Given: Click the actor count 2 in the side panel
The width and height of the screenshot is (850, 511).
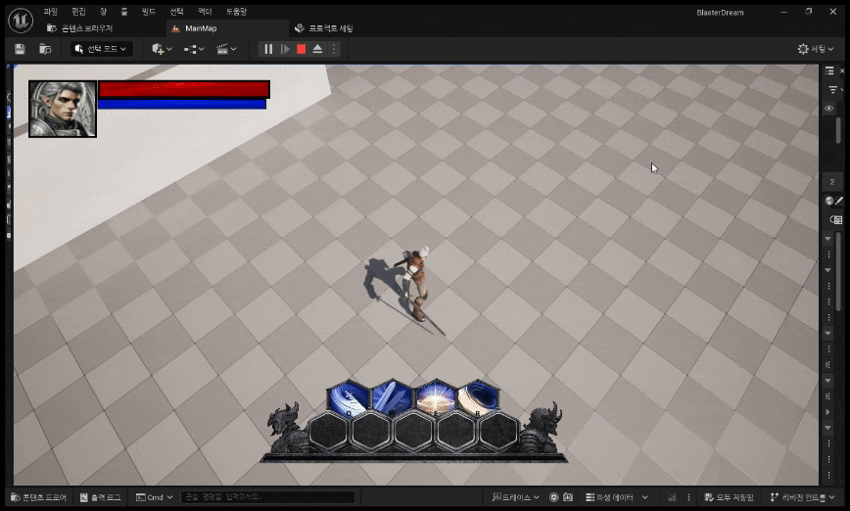Looking at the screenshot, I should 832,182.
